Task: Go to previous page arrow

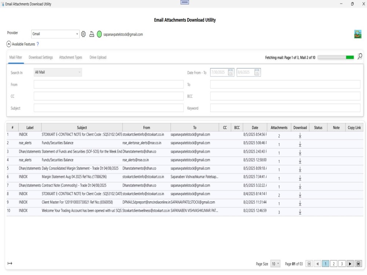Action: 317,264
